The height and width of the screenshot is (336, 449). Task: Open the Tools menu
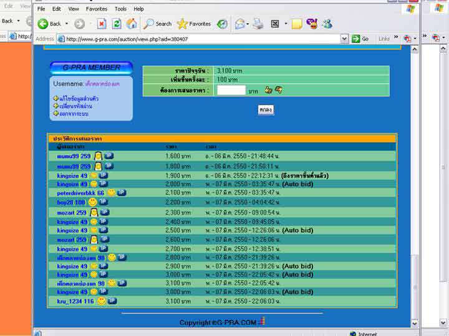tap(120, 9)
